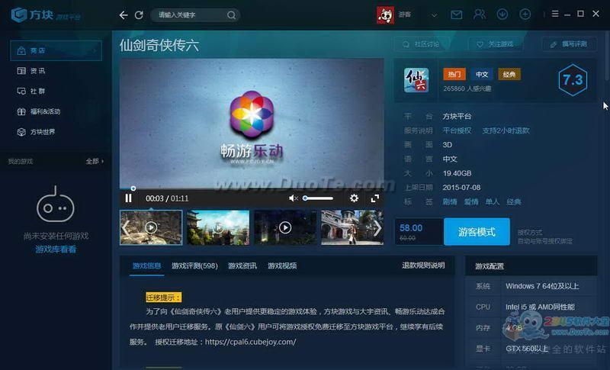The height and width of the screenshot is (370, 610).
Task: Click the 热门 badge
Action: pyautogui.click(x=454, y=74)
